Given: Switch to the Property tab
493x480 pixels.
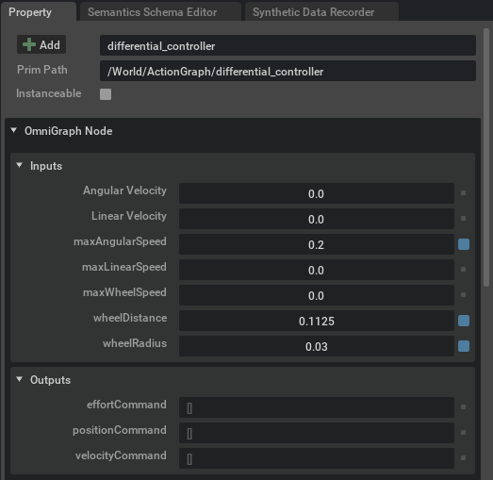Looking at the screenshot, I should 38,12.
